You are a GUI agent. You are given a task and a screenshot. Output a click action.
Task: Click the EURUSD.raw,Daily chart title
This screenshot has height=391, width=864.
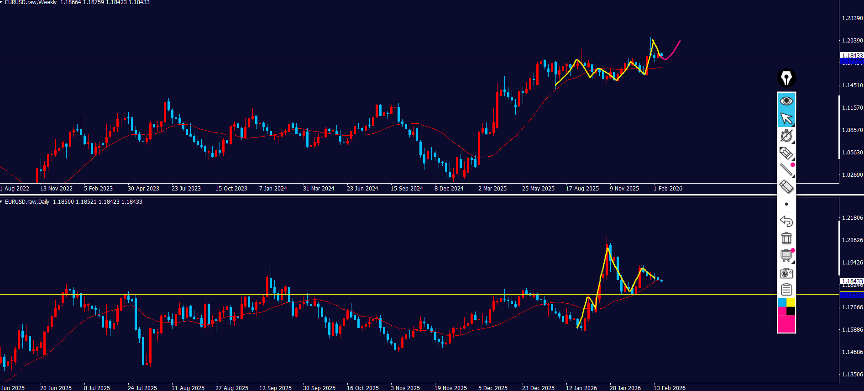click(x=27, y=202)
